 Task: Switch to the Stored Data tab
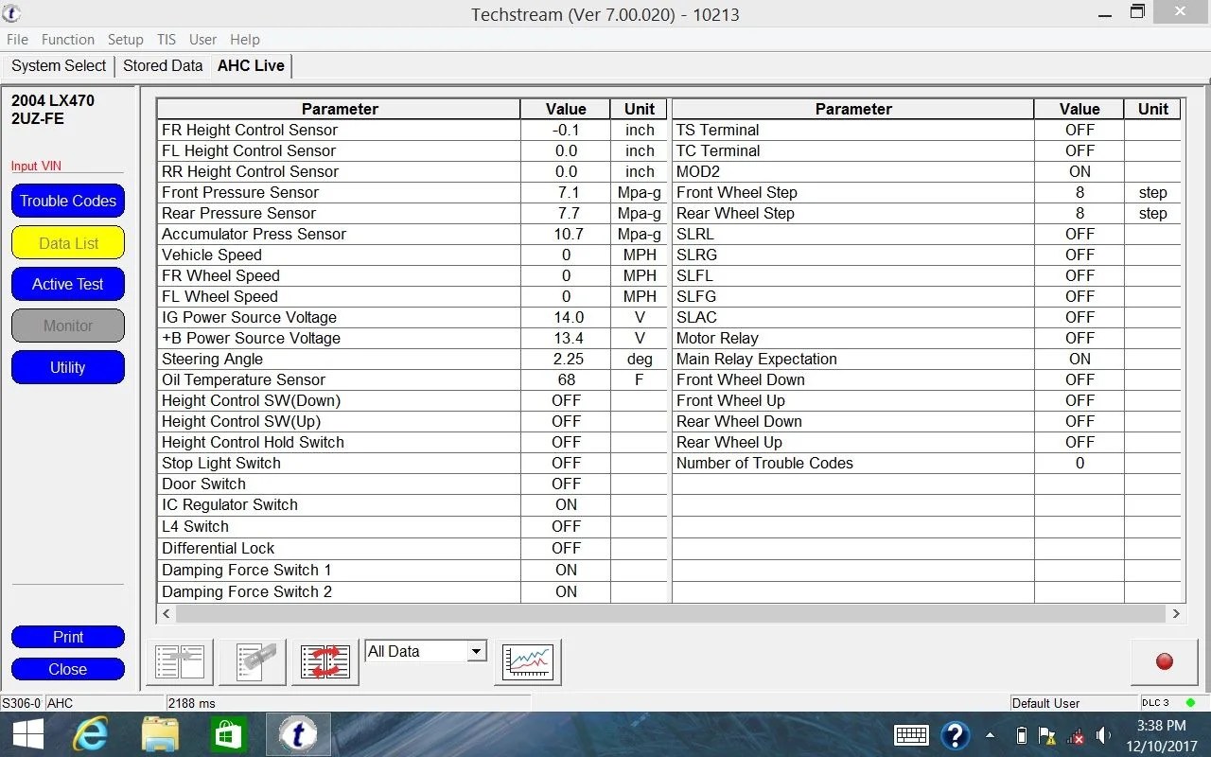pos(162,65)
